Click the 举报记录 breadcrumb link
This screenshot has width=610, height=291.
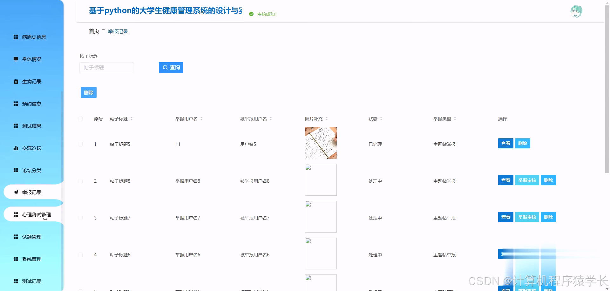[x=118, y=31]
